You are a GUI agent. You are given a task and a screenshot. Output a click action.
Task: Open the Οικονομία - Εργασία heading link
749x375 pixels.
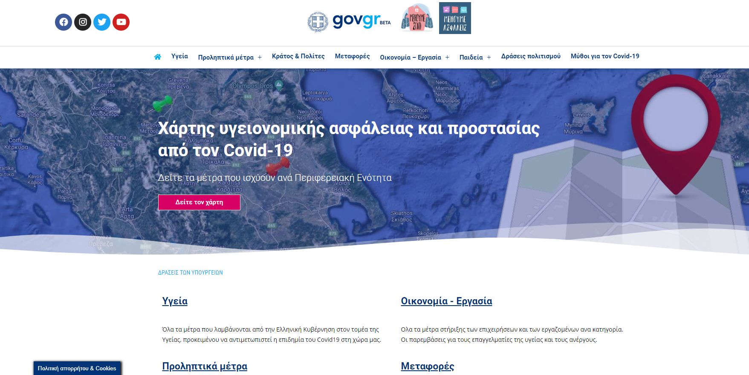tap(446, 301)
